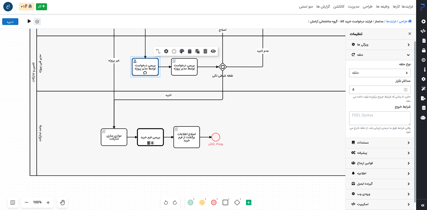Select the red end event circle in palette
Image resolution: width=427 pixels, height=210 pixels.
click(x=214, y=203)
